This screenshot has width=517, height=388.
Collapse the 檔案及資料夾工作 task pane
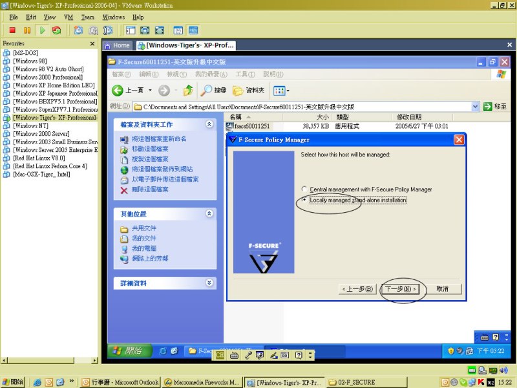pos(209,124)
